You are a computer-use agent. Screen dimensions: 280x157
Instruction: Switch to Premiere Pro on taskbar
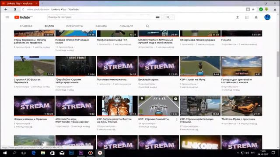tap(81, 153)
